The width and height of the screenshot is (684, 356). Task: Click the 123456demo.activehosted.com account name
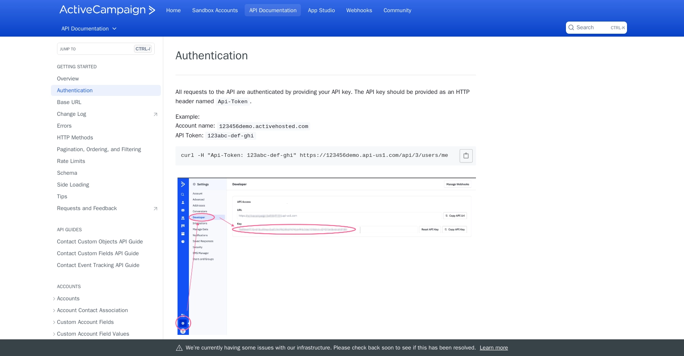[263, 126]
